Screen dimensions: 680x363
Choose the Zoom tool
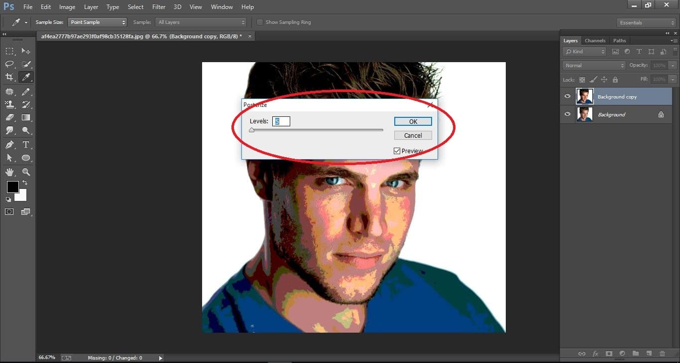pos(26,172)
